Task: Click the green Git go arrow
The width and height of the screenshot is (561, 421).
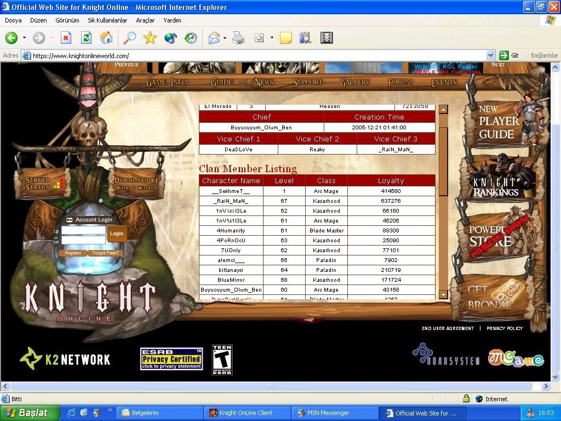Action: click(504, 55)
